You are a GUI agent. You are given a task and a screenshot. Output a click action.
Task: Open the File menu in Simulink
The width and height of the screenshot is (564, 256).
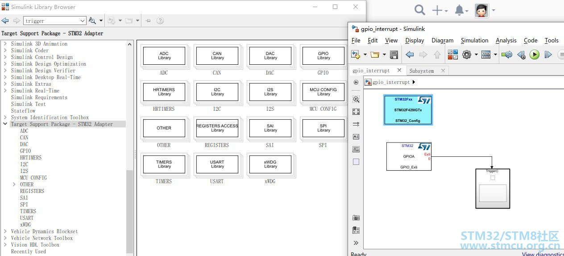tap(356, 40)
